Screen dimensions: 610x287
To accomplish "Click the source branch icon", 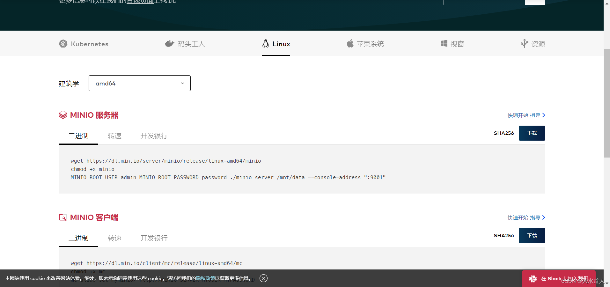I will tap(524, 43).
